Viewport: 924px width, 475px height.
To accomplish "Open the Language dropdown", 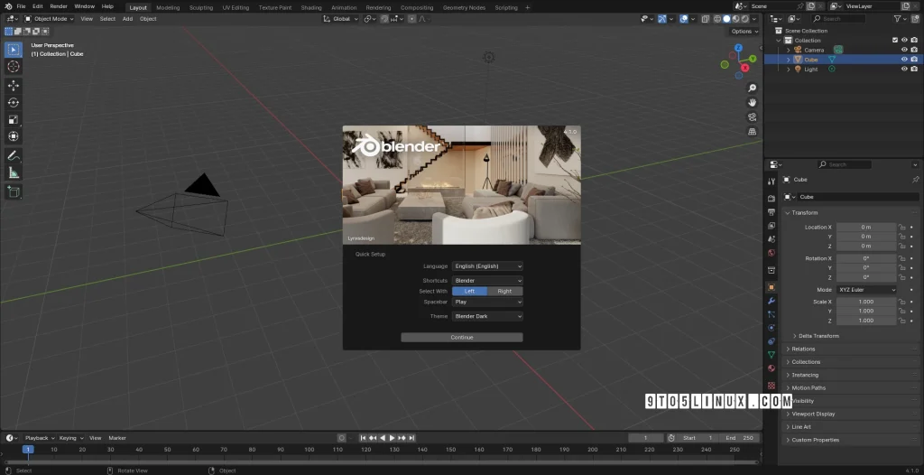I will pyautogui.click(x=487, y=266).
